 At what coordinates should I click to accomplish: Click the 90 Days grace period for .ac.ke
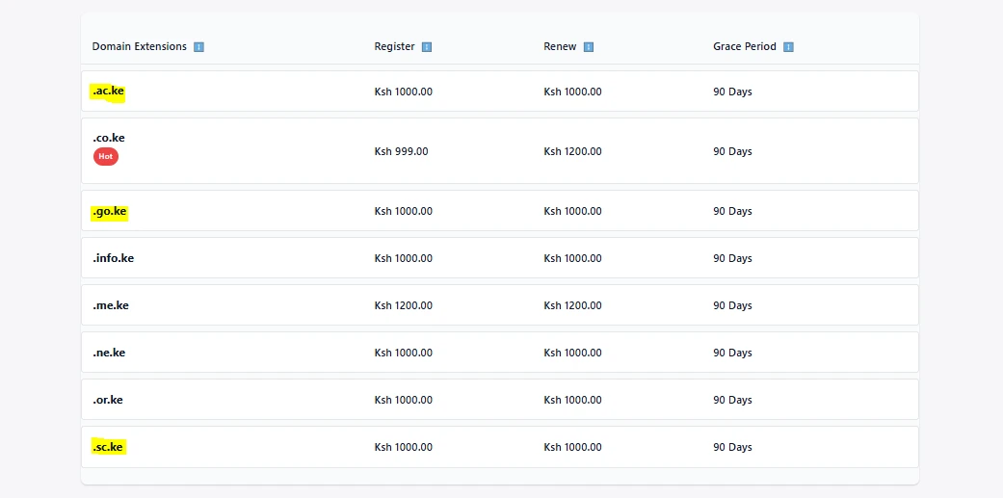pyautogui.click(x=732, y=92)
